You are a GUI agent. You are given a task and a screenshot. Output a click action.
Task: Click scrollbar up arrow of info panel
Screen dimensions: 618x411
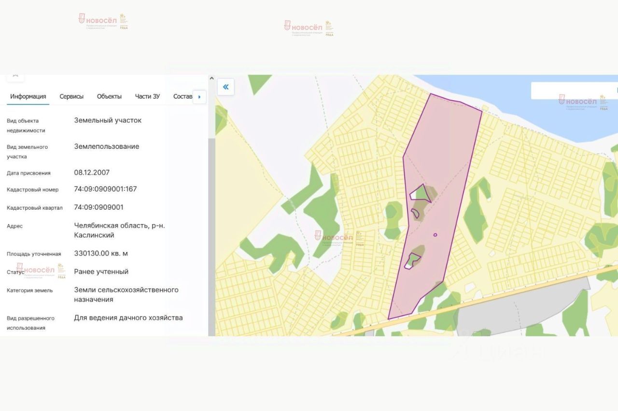click(x=211, y=78)
